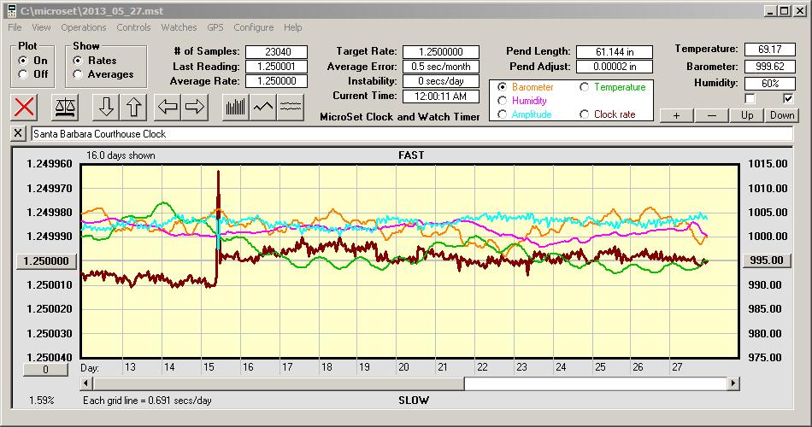
Task: Click the left arrow toolbar icon
Action: pos(168,108)
